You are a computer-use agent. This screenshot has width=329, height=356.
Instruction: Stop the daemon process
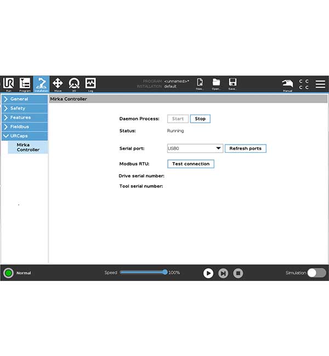(200, 119)
